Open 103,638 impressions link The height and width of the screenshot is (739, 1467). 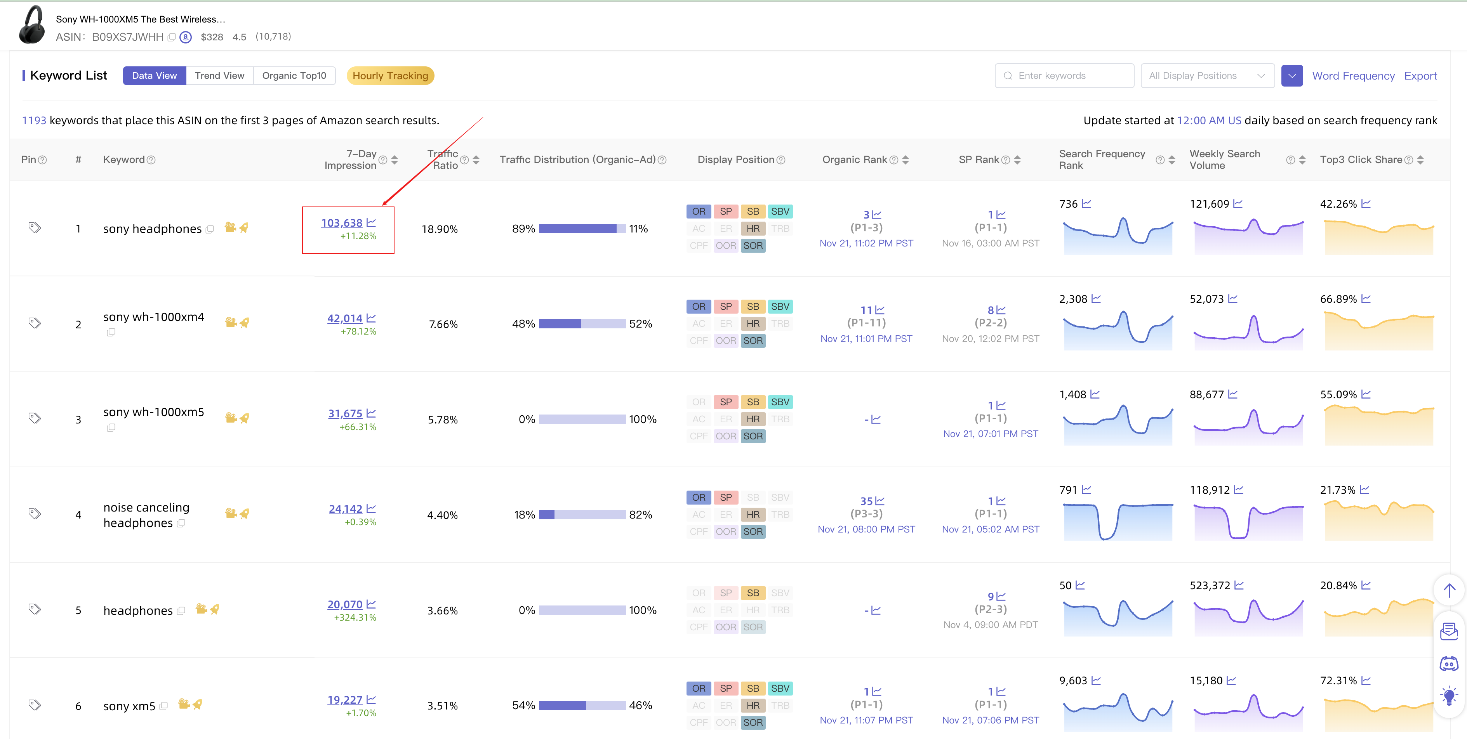coord(341,223)
